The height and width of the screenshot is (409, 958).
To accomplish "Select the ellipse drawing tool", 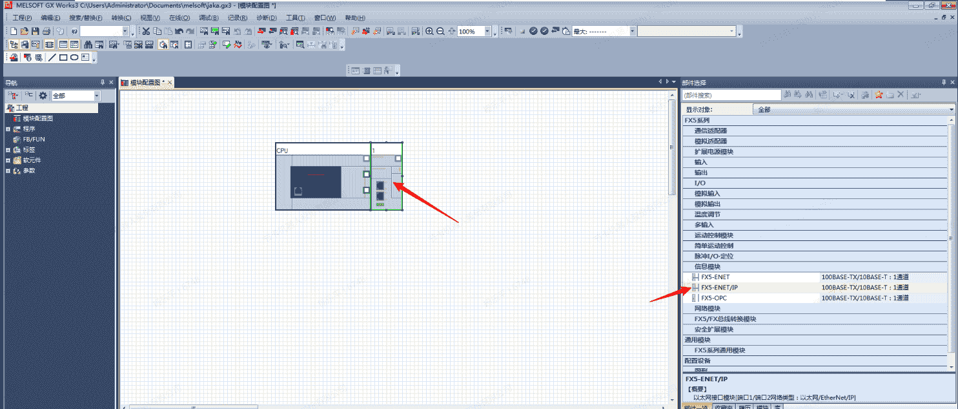I will (x=74, y=58).
